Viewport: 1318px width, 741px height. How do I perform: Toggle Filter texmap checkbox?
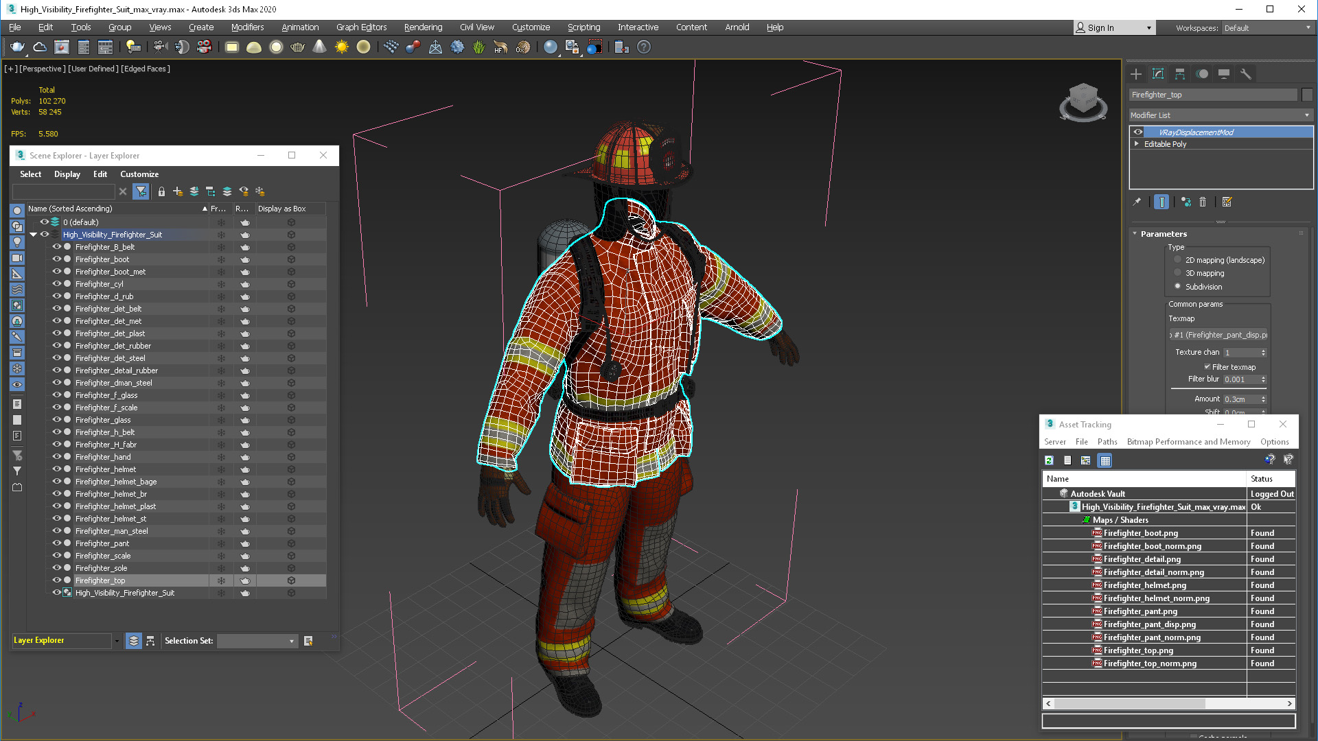pyautogui.click(x=1207, y=367)
